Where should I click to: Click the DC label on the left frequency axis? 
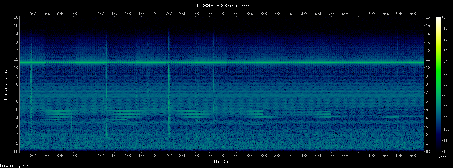pyautogui.click(x=16, y=152)
